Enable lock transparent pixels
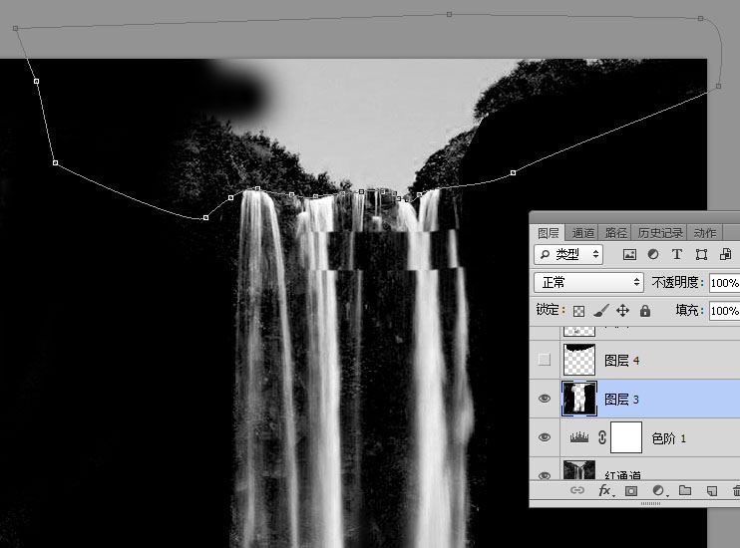Screen dimensions: 740x548 pyautogui.click(x=578, y=311)
